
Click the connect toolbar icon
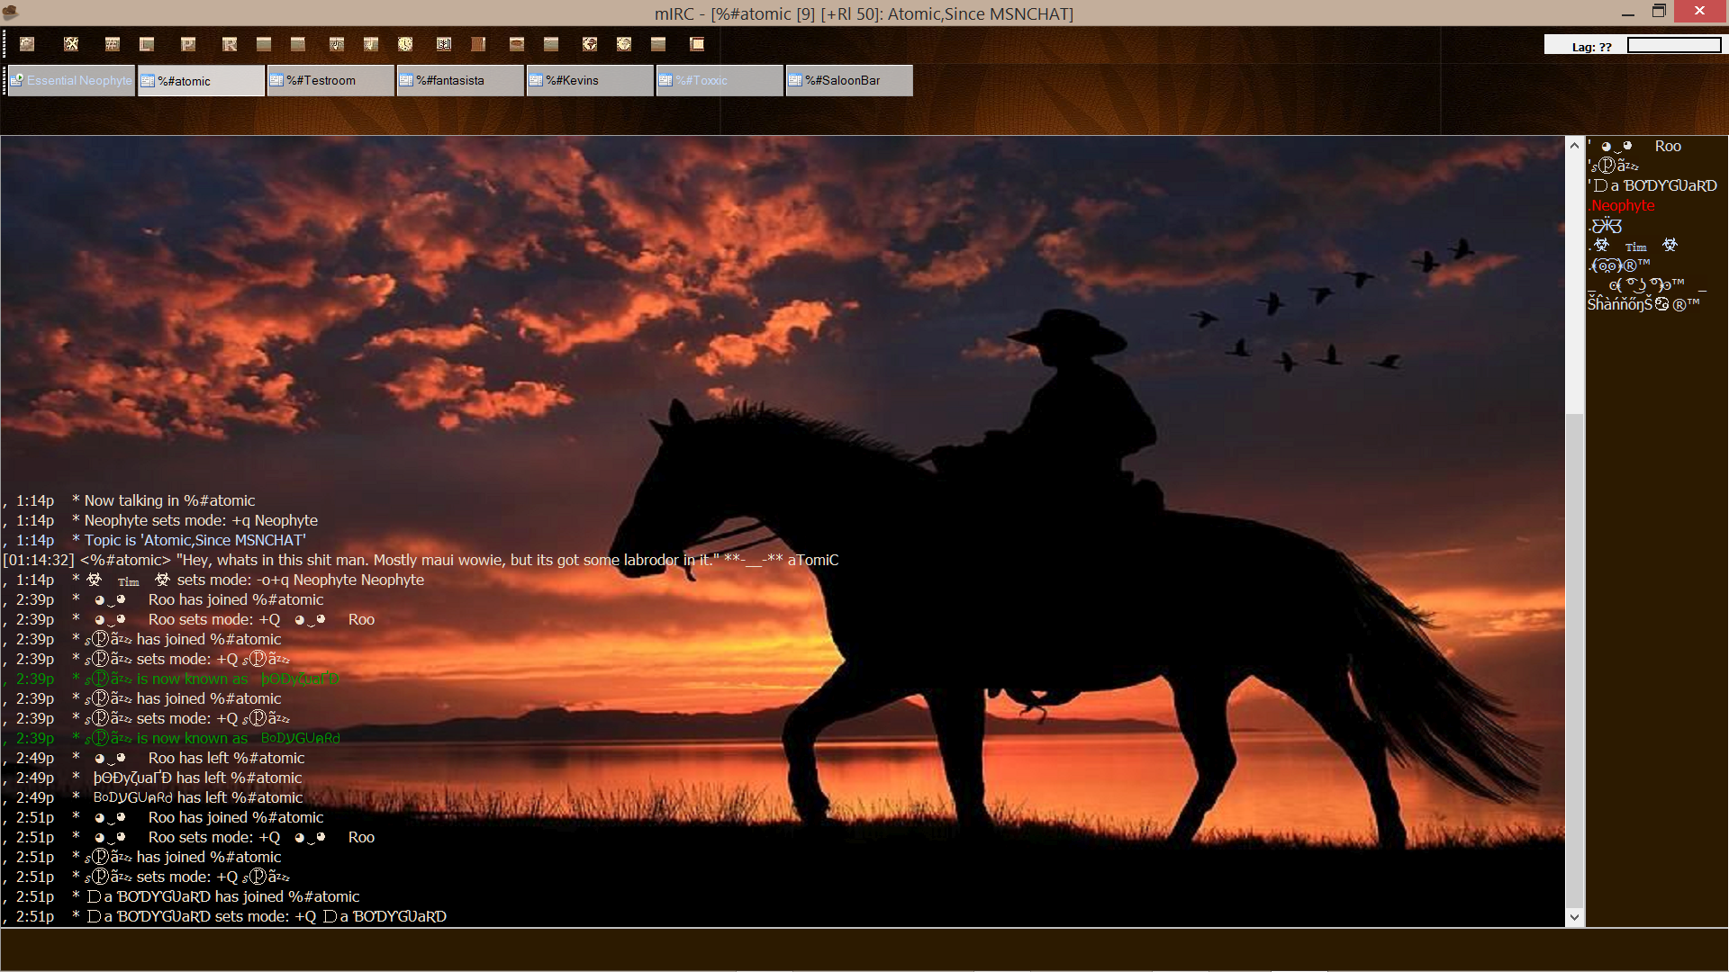click(27, 44)
